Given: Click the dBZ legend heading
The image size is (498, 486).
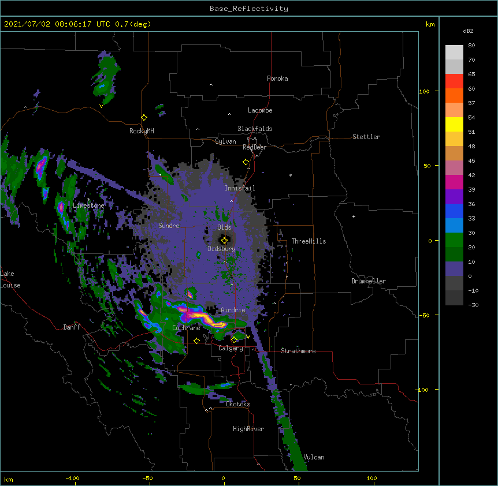Looking at the screenshot, I should pyautogui.click(x=468, y=31).
